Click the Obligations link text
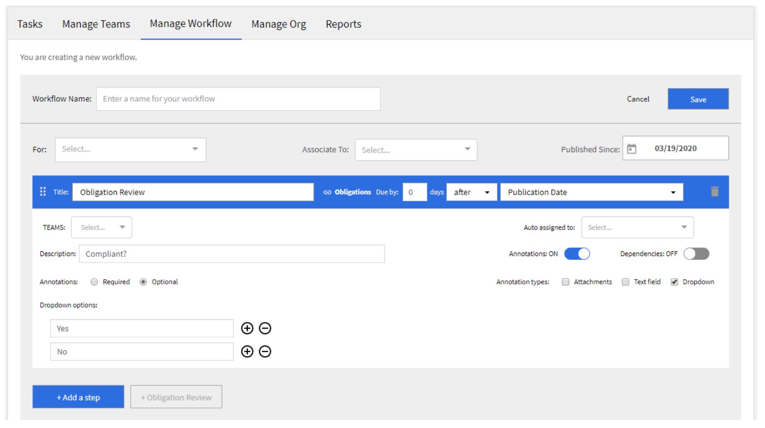This screenshot has height=428, width=765. pyautogui.click(x=353, y=192)
